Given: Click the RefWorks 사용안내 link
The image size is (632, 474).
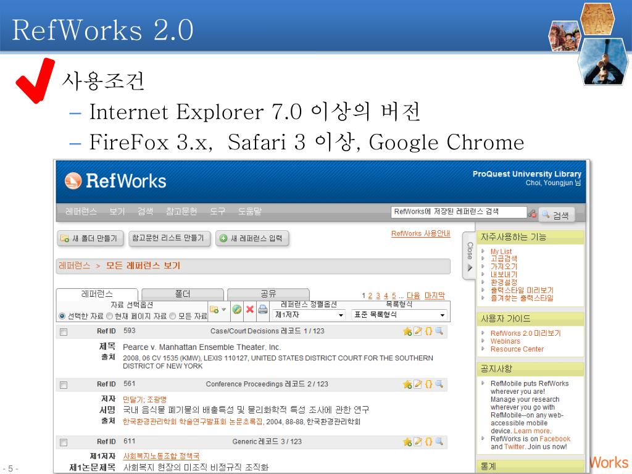Looking at the screenshot, I should pos(421,233).
